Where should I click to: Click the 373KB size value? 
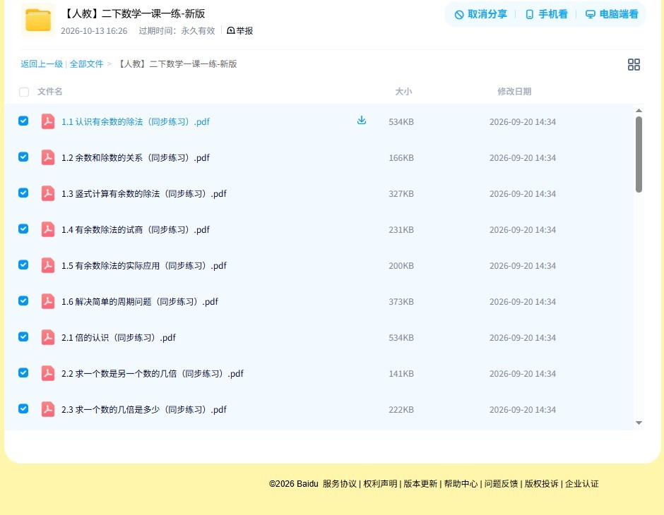[x=401, y=301]
